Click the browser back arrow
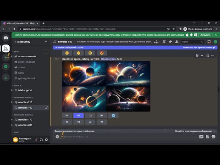 (4, 29)
